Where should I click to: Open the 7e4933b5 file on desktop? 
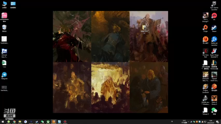(4, 40)
